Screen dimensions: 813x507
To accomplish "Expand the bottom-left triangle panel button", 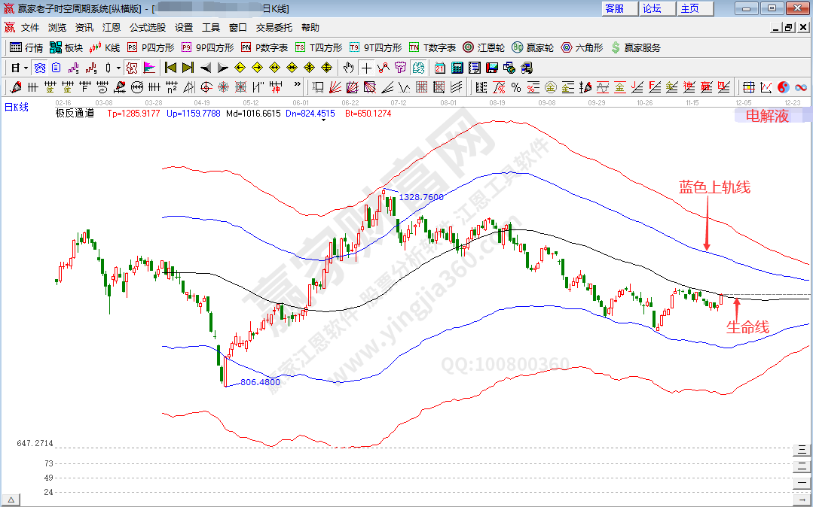I will 11,499.
